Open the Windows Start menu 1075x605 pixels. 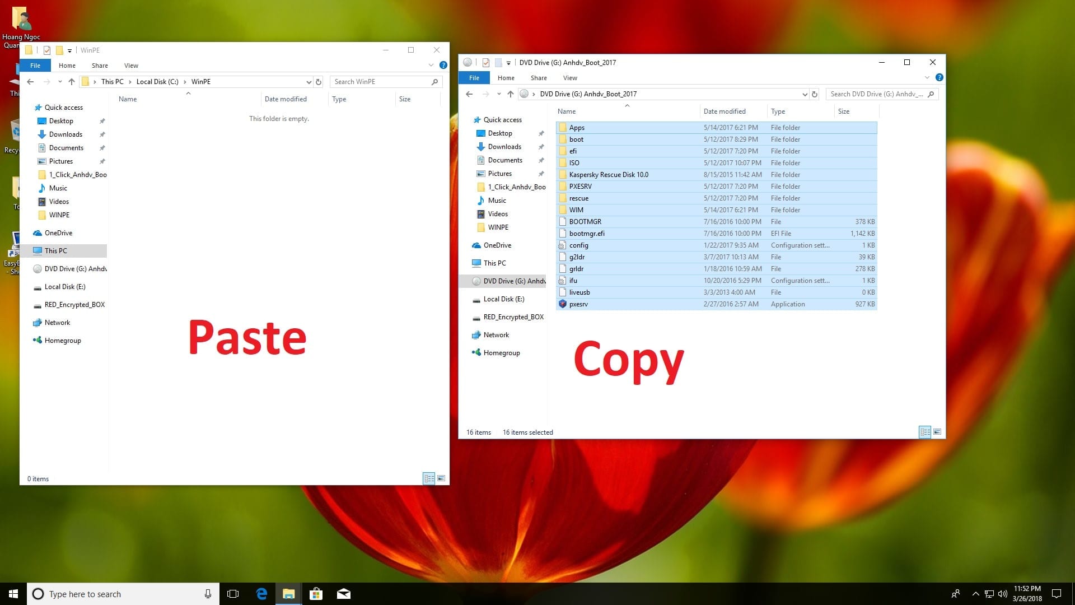tap(13, 594)
